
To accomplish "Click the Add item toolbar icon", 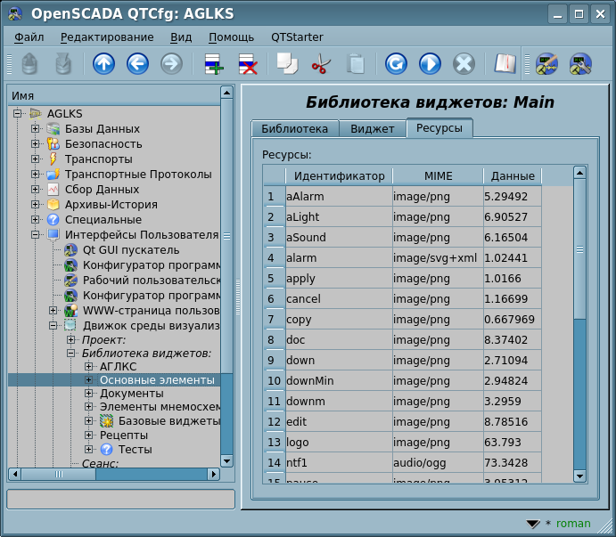I will [x=213, y=64].
